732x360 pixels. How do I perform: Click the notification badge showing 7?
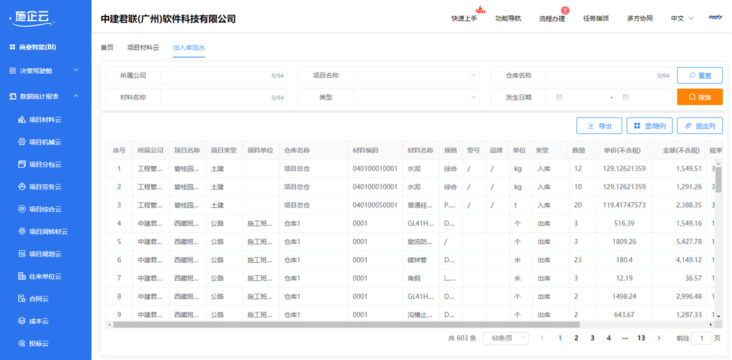pos(565,10)
